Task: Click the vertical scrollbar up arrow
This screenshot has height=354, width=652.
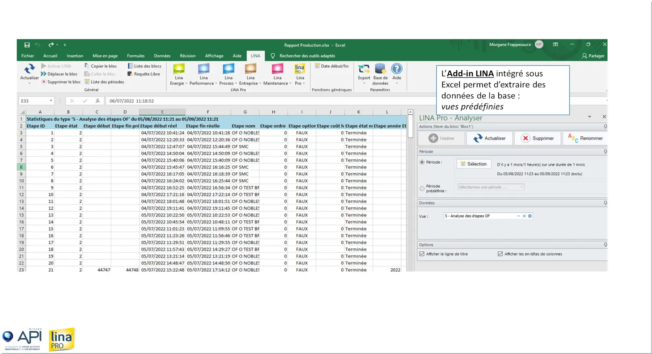Action: 410,112
